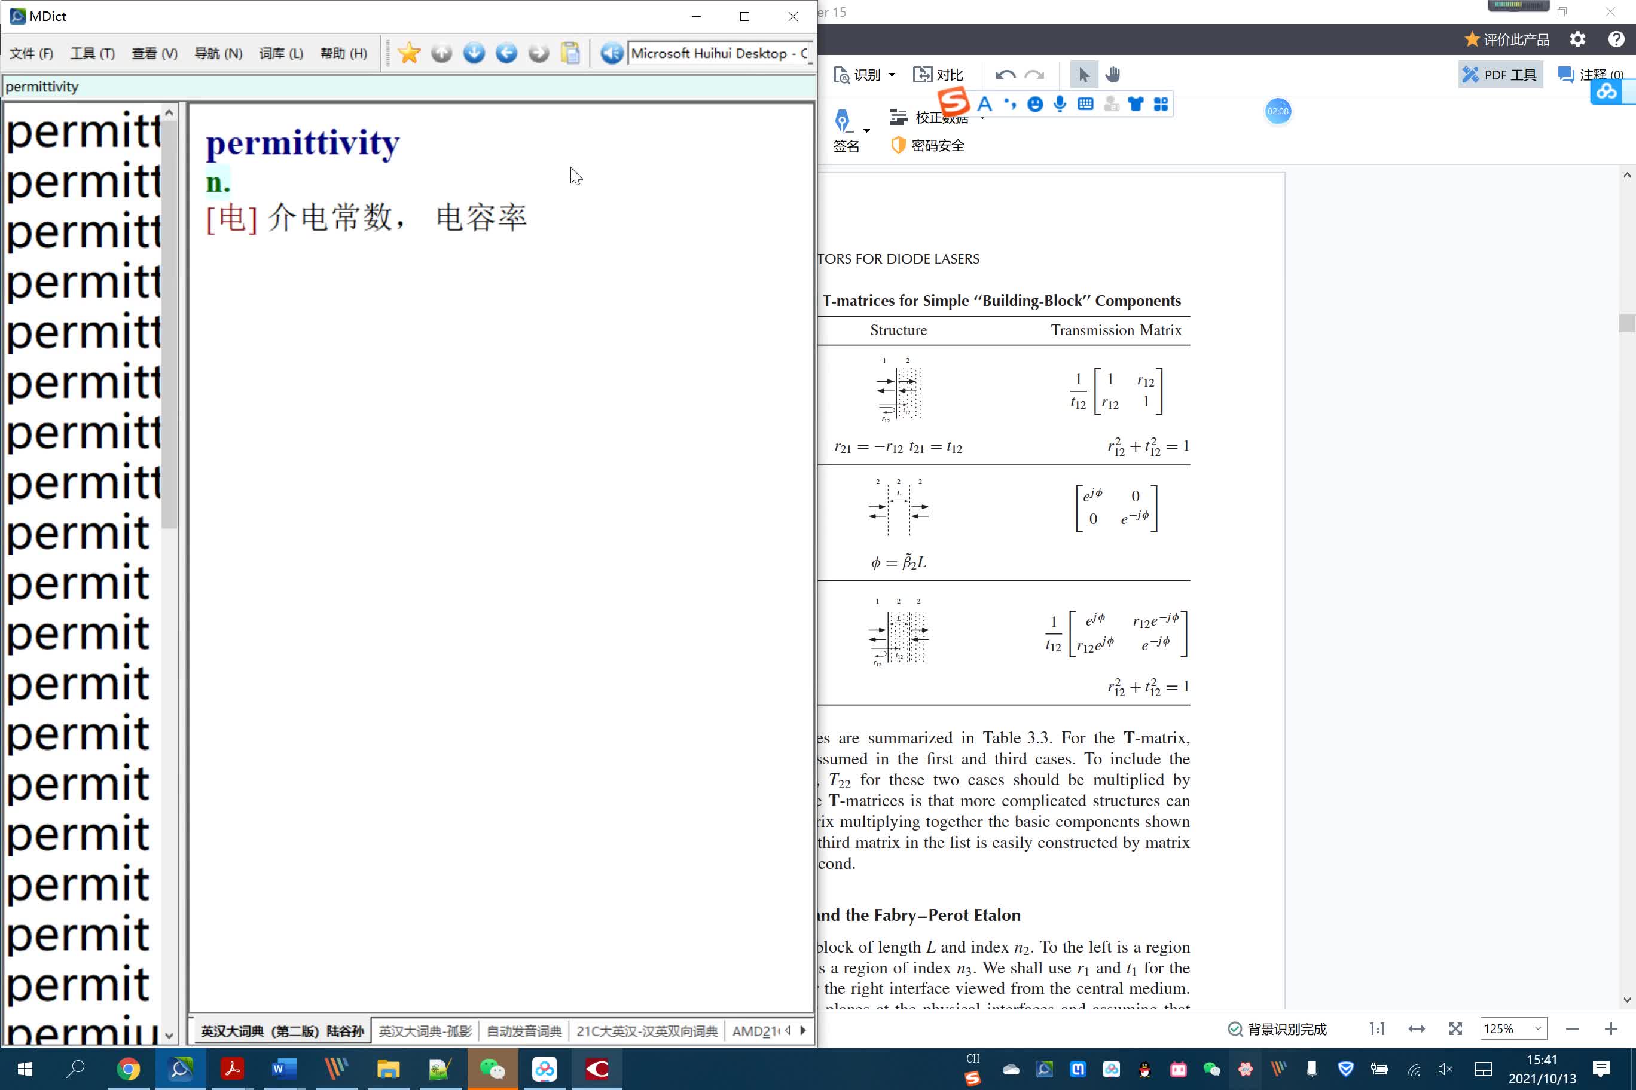
Task: Select the arrow pointer tool
Action: point(1083,74)
